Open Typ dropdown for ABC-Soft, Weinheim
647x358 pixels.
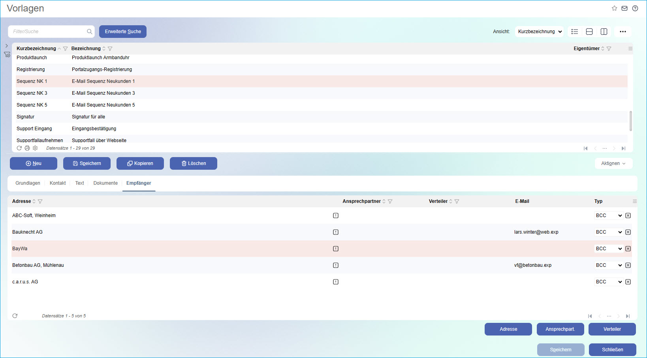pyautogui.click(x=609, y=216)
